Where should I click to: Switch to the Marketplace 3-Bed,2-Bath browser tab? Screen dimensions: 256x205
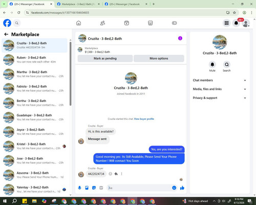click(78, 4)
